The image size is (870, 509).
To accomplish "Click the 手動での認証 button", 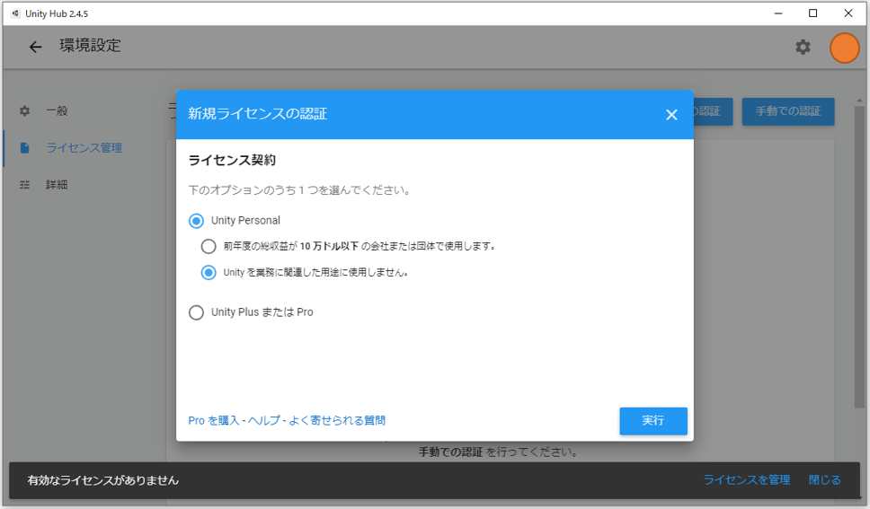I will 788,111.
